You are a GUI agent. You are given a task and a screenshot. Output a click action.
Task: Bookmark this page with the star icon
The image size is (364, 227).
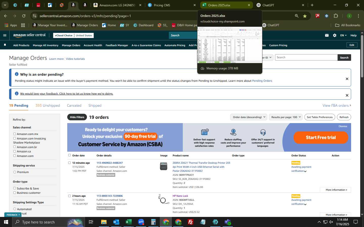coord(305,16)
